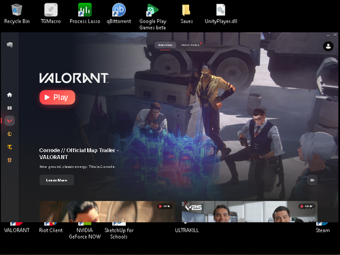Open Google Play Games beta shortcut

point(153,17)
